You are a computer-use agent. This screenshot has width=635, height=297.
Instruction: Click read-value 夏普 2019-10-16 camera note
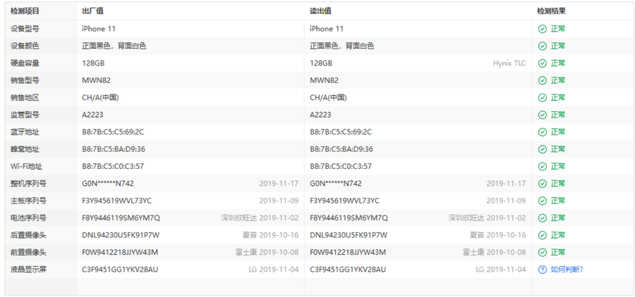pyautogui.click(x=497, y=235)
